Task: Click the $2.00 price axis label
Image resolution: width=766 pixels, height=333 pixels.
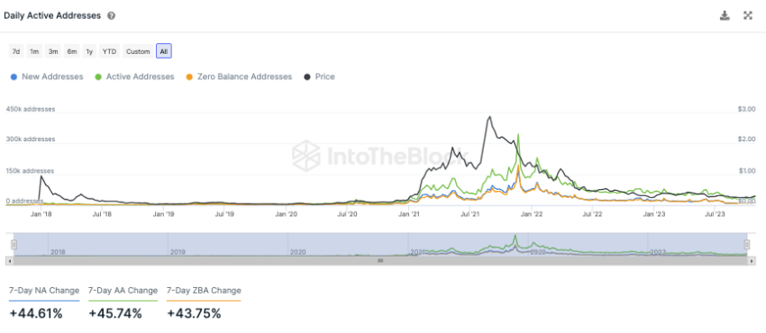Action: pos(746,139)
